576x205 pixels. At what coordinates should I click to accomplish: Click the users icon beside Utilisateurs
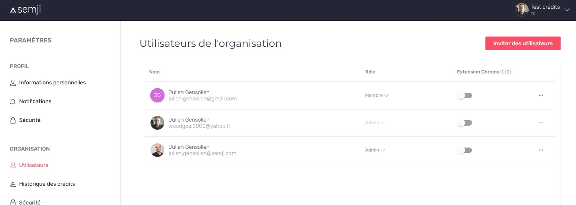13,165
